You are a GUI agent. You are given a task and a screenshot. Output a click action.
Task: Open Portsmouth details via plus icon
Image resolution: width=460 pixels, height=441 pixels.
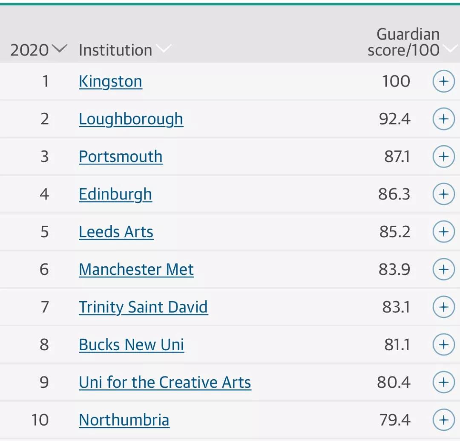[x=443, y=156]
